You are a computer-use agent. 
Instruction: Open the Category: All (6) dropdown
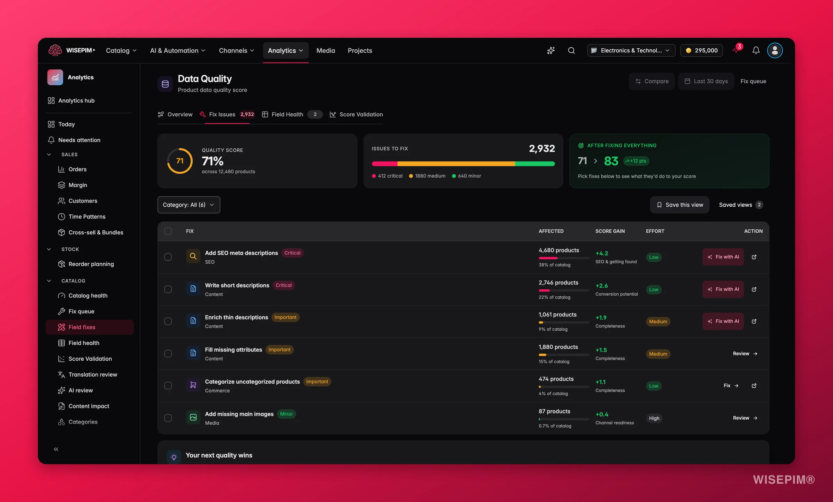tap(189, 205)
